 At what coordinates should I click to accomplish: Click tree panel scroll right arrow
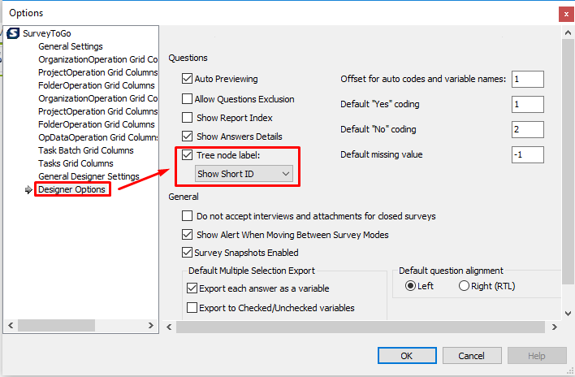click(x=151, y=325)
